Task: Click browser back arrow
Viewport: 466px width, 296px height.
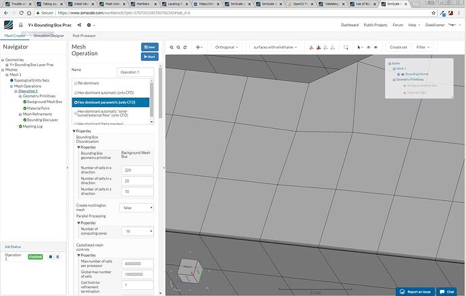Action: (x=6, y=13)
